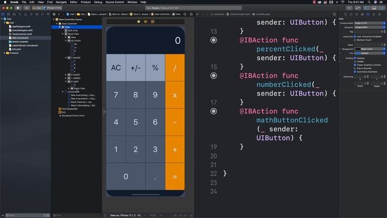Open the Editor menu
The height and width of the screenshot is (218, 387).
(74, 2)
